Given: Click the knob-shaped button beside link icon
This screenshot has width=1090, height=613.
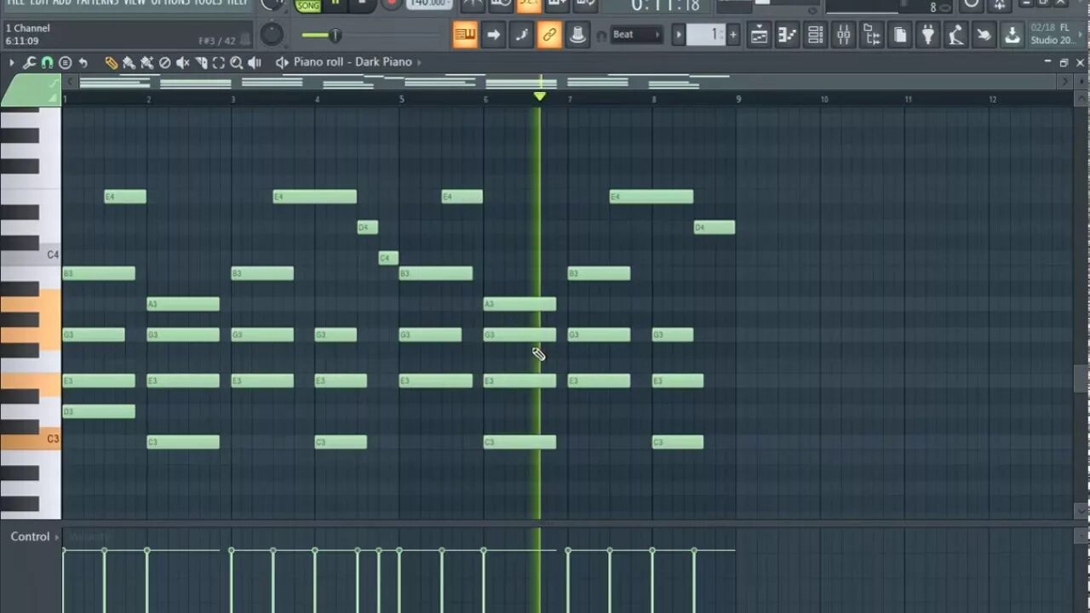Looking at the screenshot, I should pyautogui.click(x=577, y=35).
